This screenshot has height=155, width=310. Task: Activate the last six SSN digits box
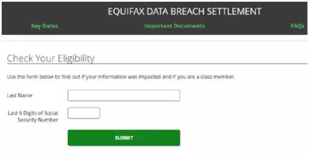click(84, 113)
